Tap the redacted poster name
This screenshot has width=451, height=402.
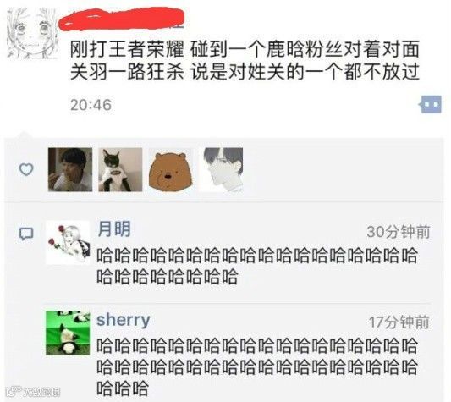[121, 19]
